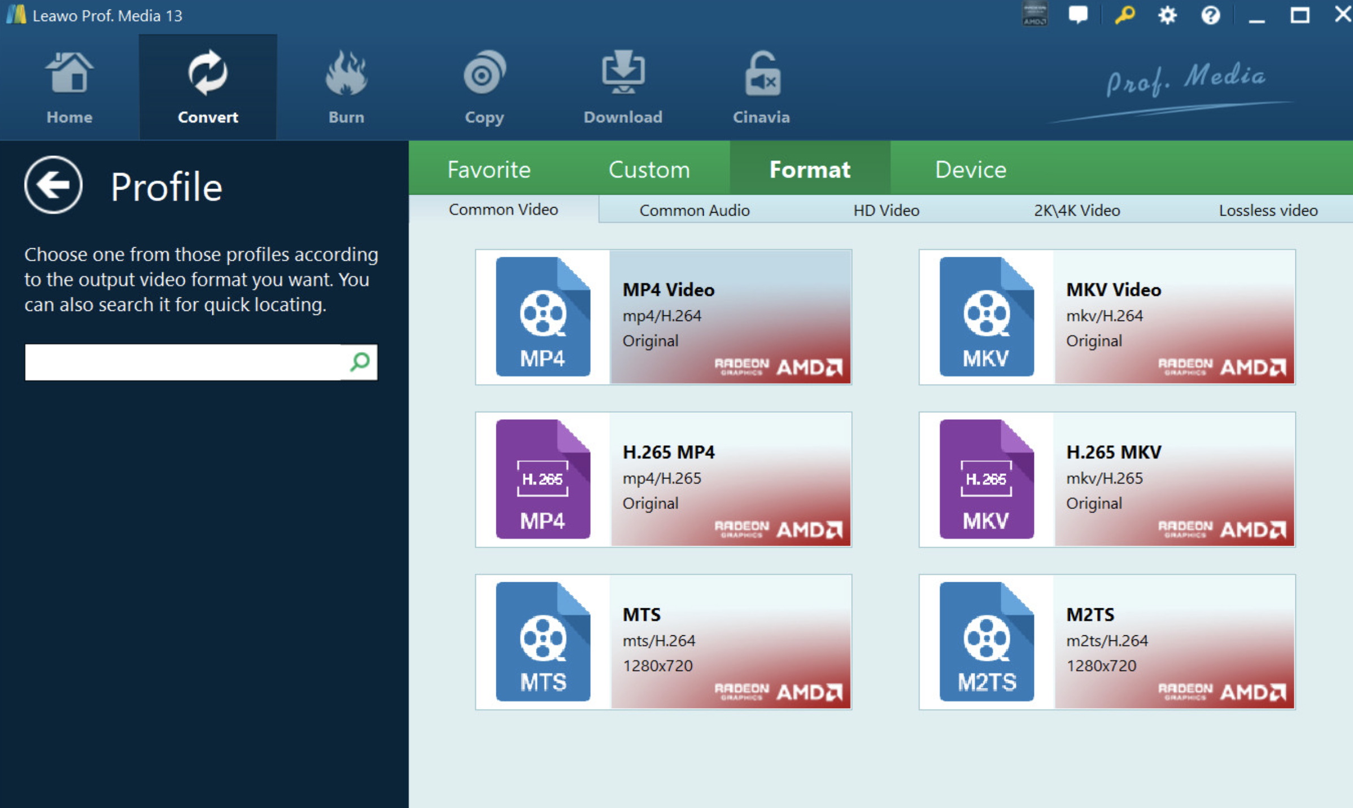This screenshot has width=1353, height=808.
Task: Switch to the Device tab
Action: coord(971,169)
